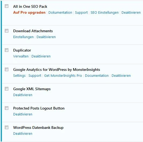This screenshot has width=143, height=142.
Task: Open MonsterInsights Documentation link
Action: coord(97,76)
